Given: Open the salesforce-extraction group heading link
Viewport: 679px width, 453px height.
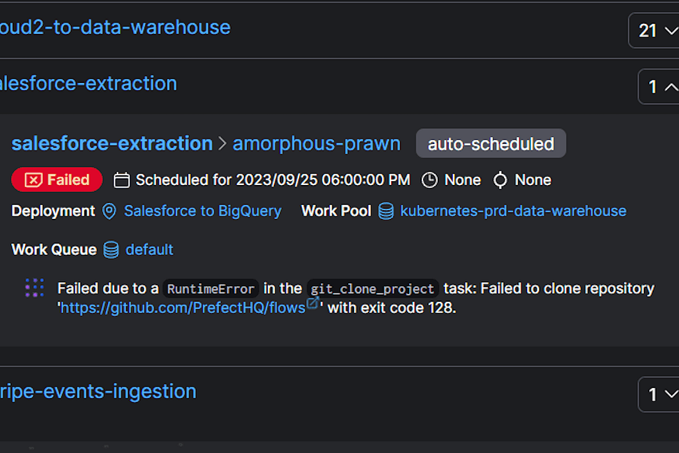Looking at the screenshot, I should (88, 84).
